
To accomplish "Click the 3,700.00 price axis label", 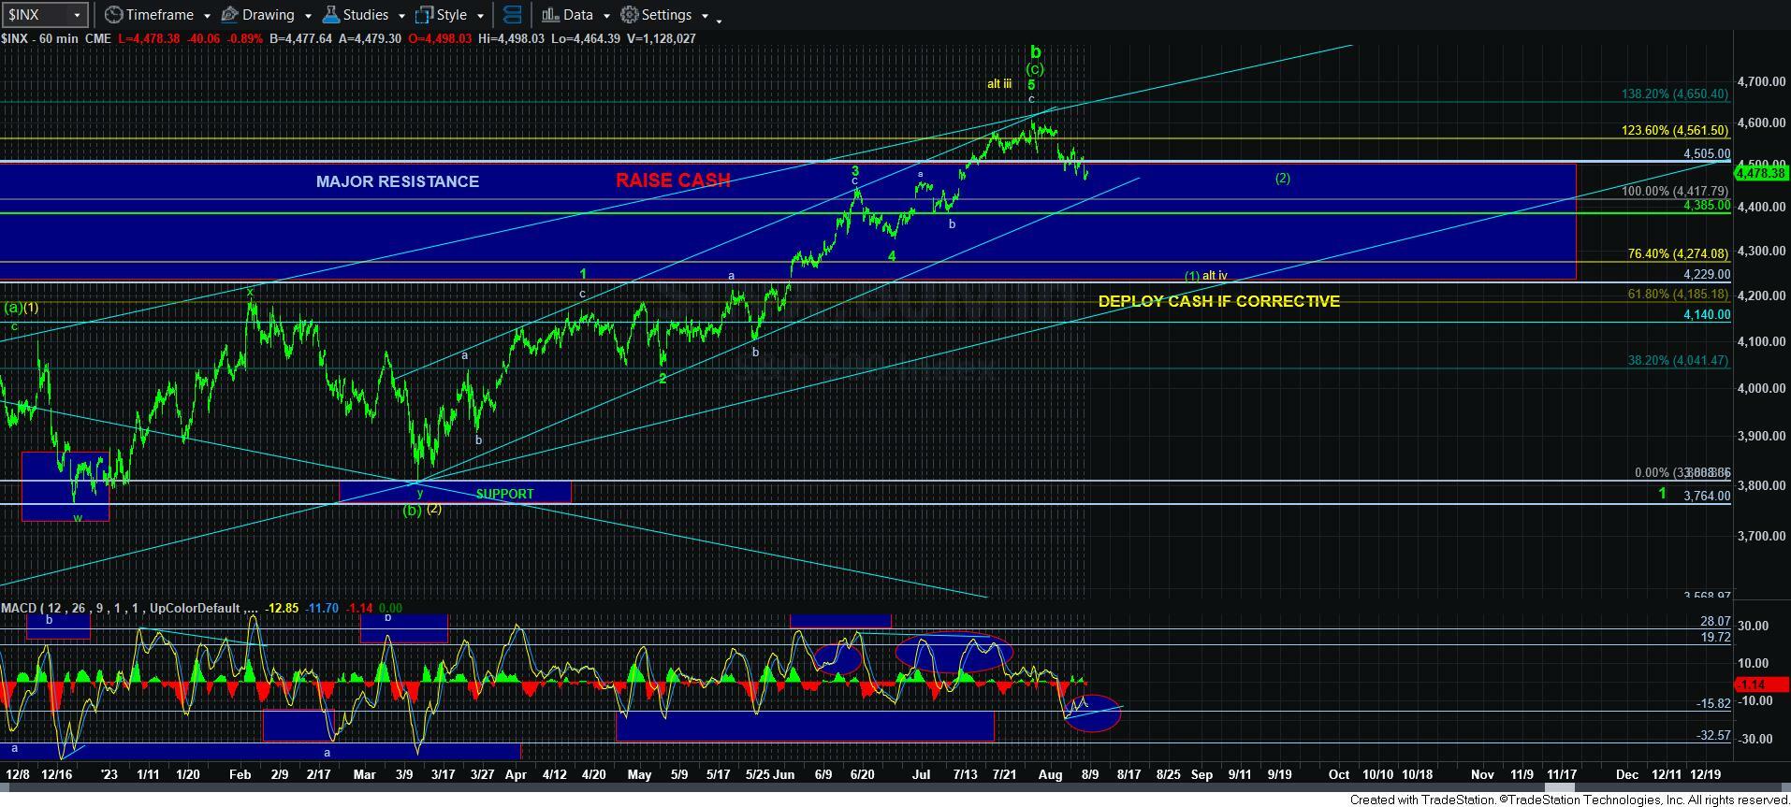I will (1760, 536).
